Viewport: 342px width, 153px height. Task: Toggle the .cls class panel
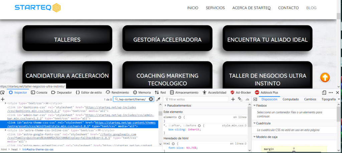pyautogui.click(x=247, y=99)
